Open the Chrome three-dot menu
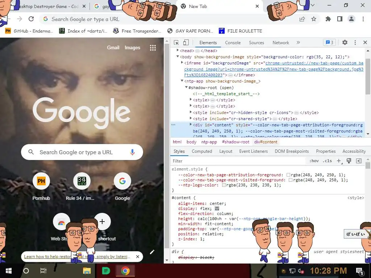This screenshot has height=278, width=371. (363, 19)
